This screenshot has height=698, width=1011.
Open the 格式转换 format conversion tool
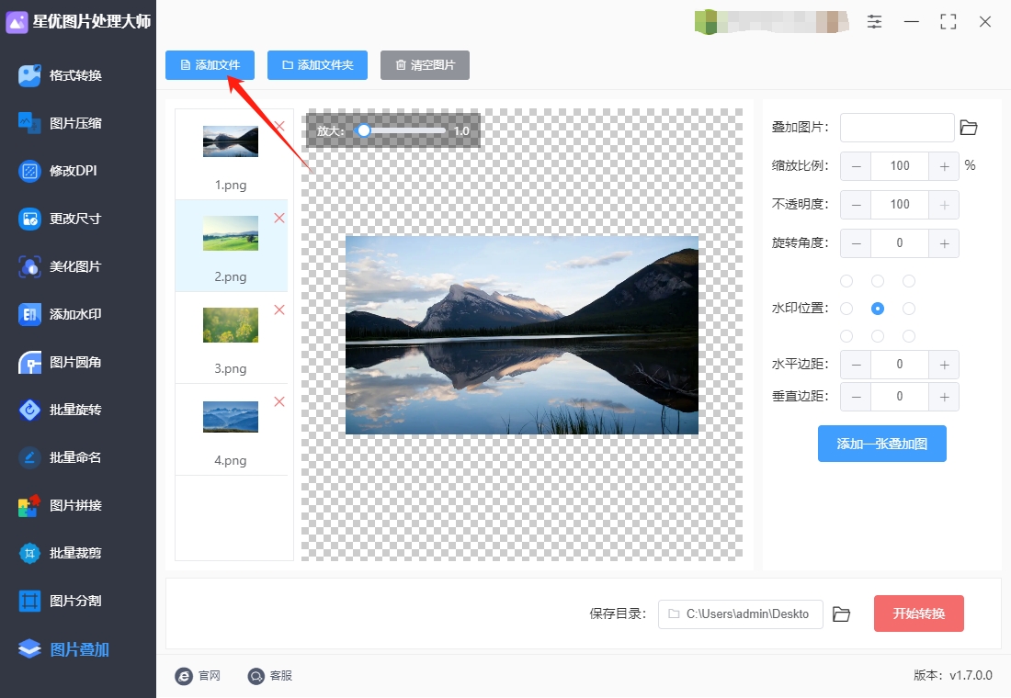click(x=76, y=75)
